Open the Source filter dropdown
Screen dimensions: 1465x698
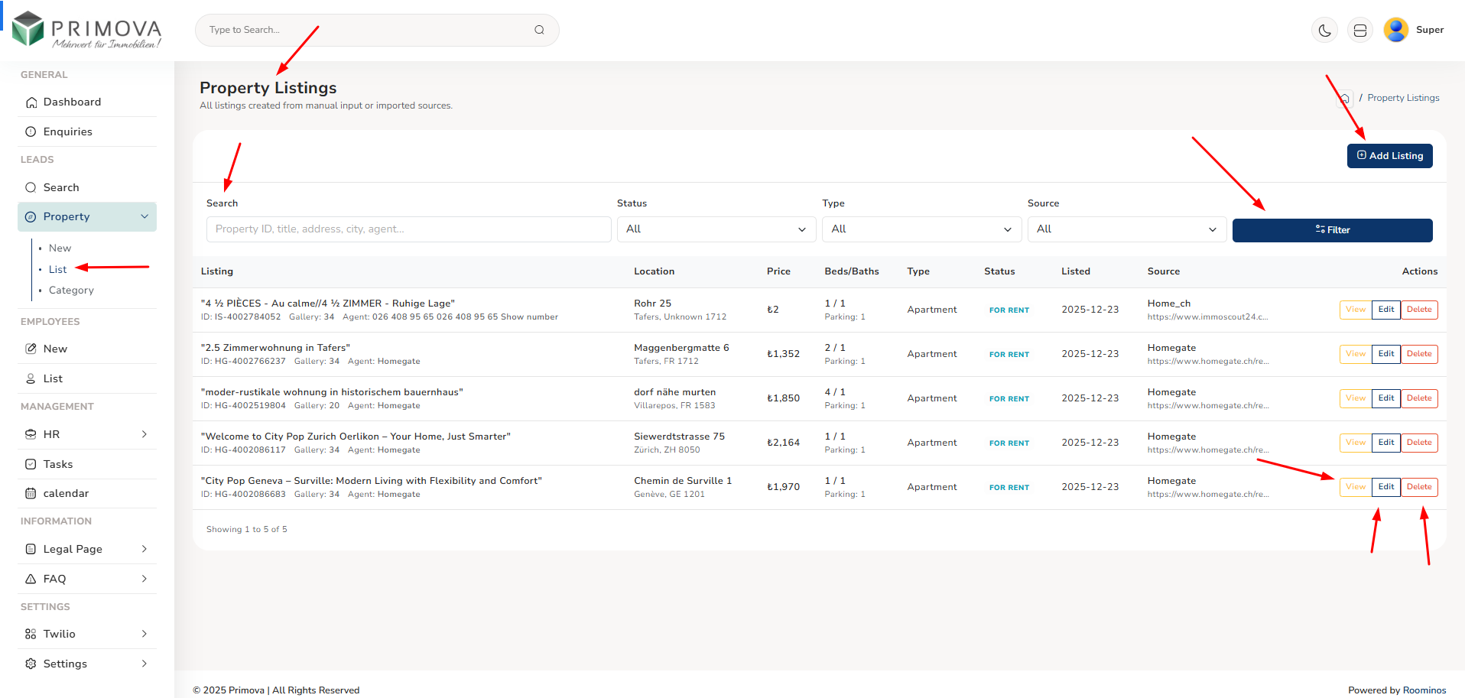pos(1126,229)
